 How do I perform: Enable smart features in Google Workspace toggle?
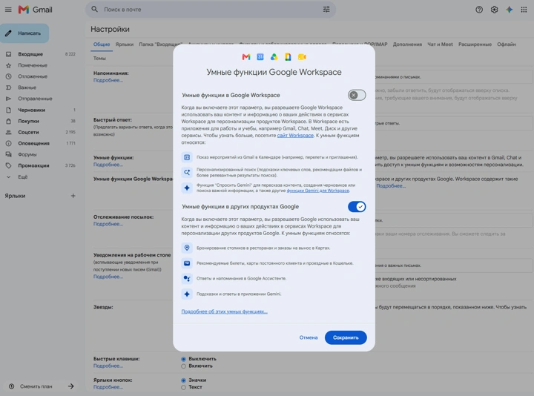coord(357,95)
